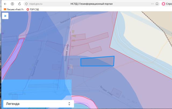Click the Спросить assistant button
Screen dimensions: 172x109
tap(167, 4)
